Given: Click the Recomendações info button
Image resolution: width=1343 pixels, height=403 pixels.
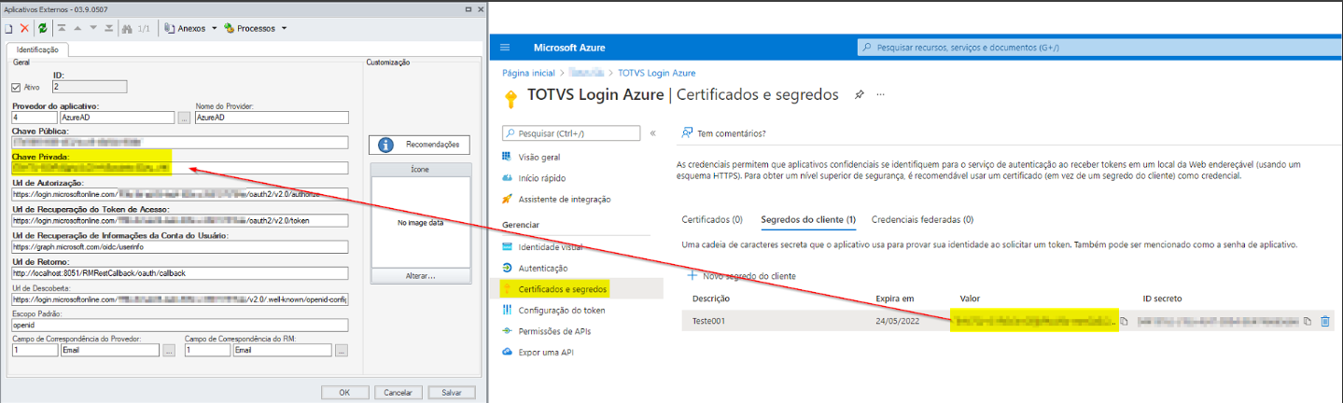Looking at the screenshot, I should [x=419, y=145].
